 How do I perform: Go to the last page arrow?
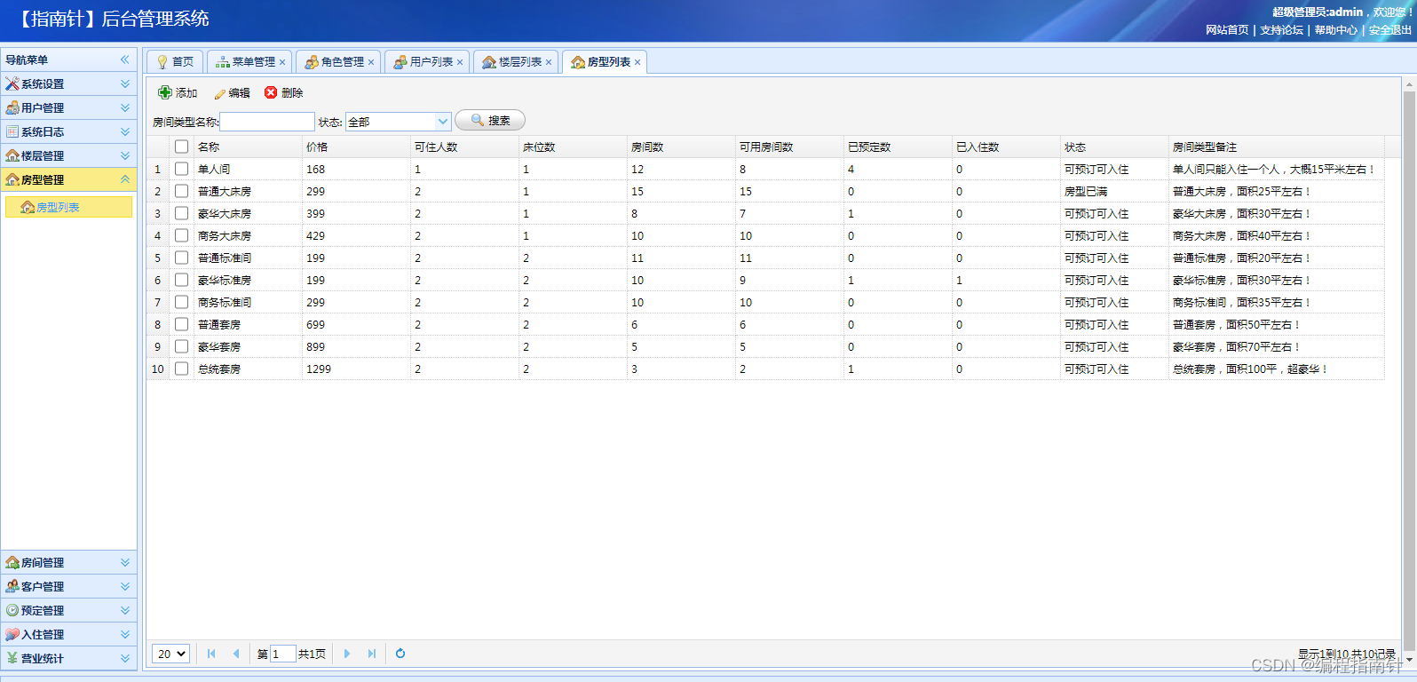coord(372,654)
